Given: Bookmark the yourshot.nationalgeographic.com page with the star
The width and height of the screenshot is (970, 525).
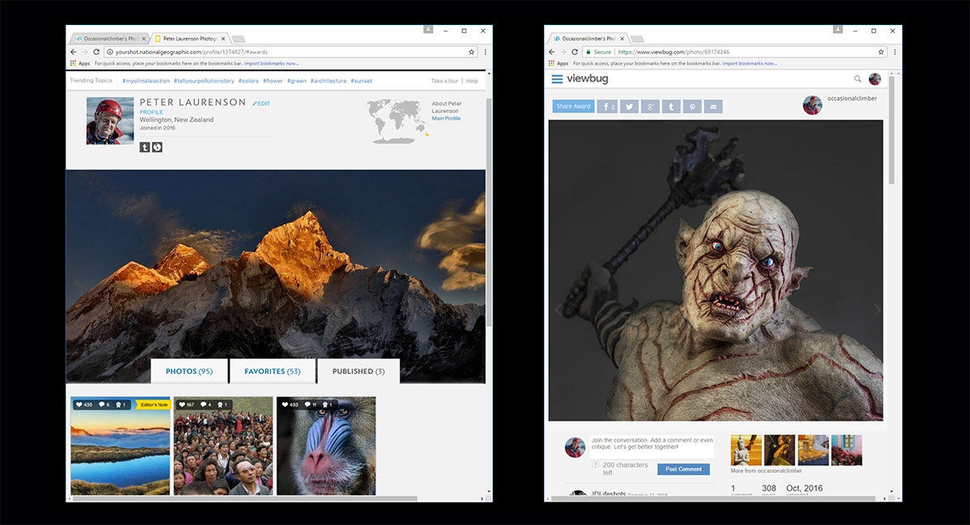Looking at the screenshot, I should [471, 52].
